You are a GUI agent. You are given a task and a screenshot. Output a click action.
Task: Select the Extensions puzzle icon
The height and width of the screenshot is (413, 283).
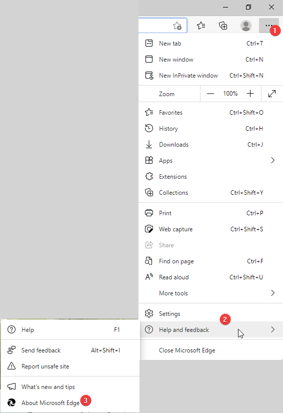pyautogui.click(x=149, y=176)
